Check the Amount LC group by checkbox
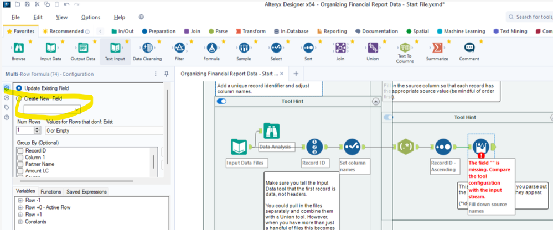Image resolution: width=553 pixels, height=230 pixels. [20, 171]
